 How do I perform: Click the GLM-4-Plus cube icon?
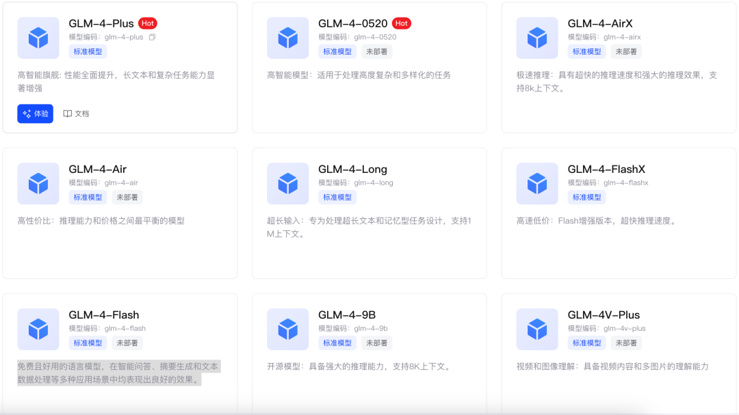tap(38, 38)
